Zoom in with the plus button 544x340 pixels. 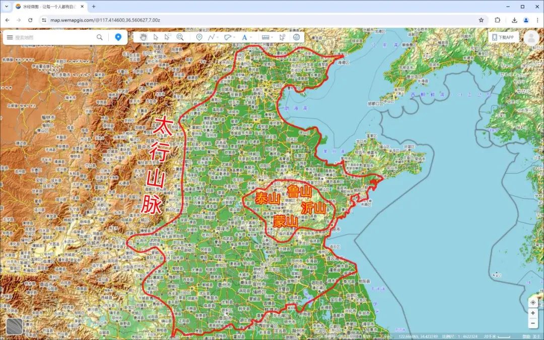(x=533, y=313)
